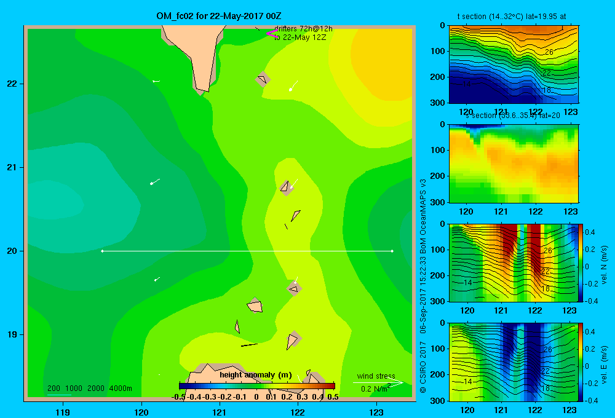This screenshot has width=615, height=418.
Task: Click the main map longitude label "121"
Action: pos(220,412)
